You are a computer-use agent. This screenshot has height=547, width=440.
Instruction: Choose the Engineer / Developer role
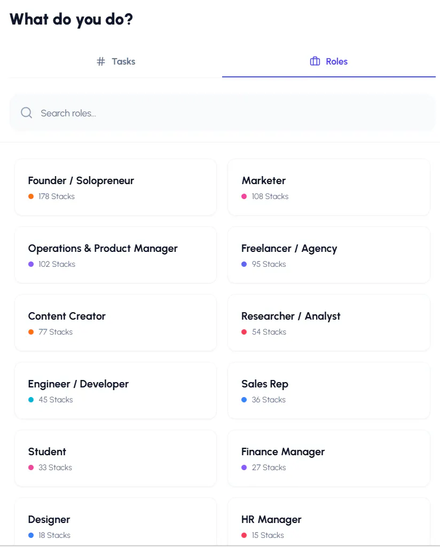(x=115, y=390)
